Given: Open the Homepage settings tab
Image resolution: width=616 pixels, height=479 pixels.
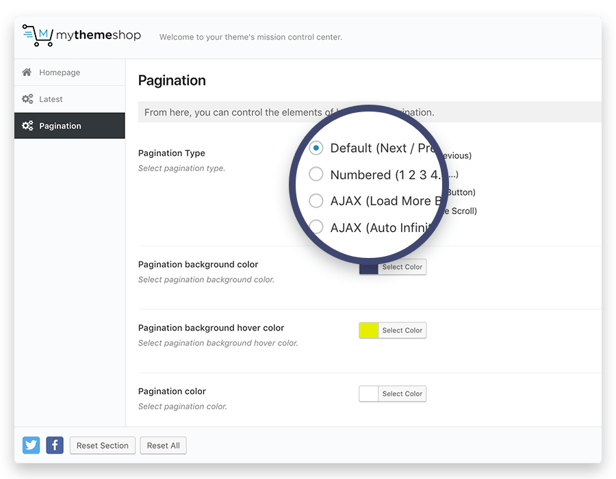Looking at the screenshot, I should (x=70, y=73).
